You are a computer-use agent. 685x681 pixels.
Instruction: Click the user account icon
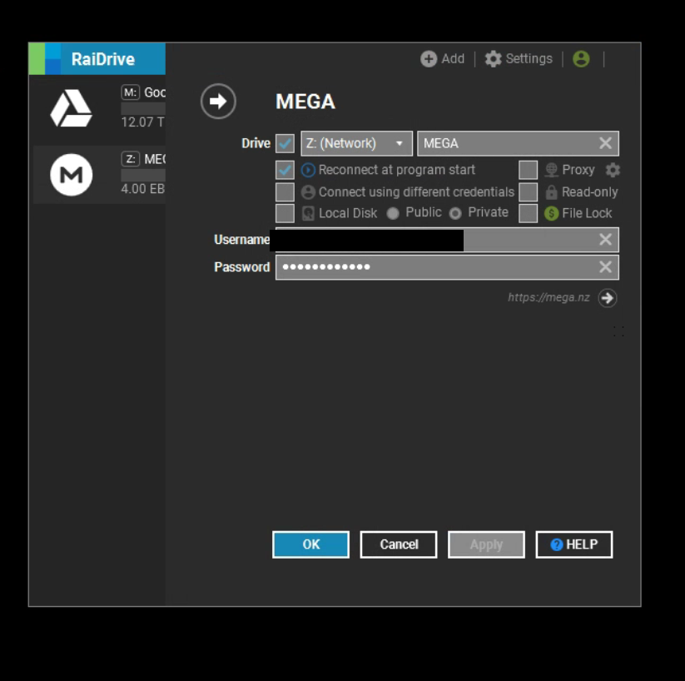[x=581, y=59]
